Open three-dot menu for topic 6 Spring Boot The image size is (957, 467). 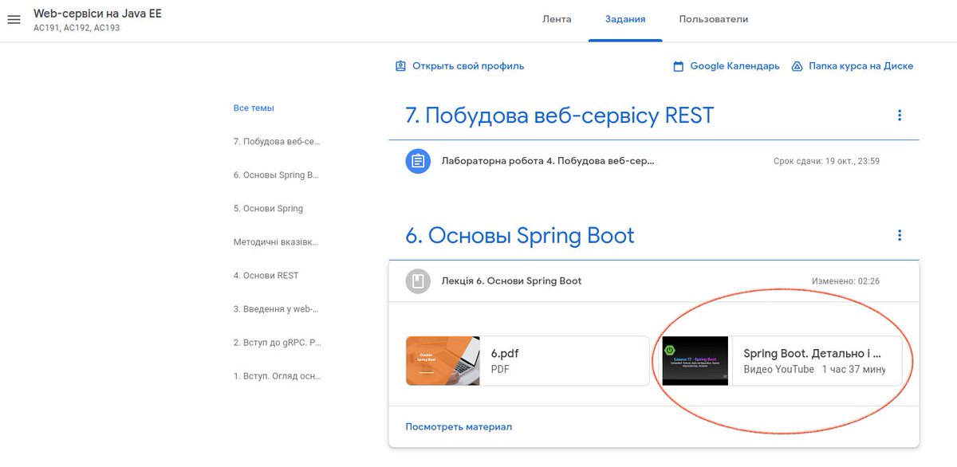[900, 235]
